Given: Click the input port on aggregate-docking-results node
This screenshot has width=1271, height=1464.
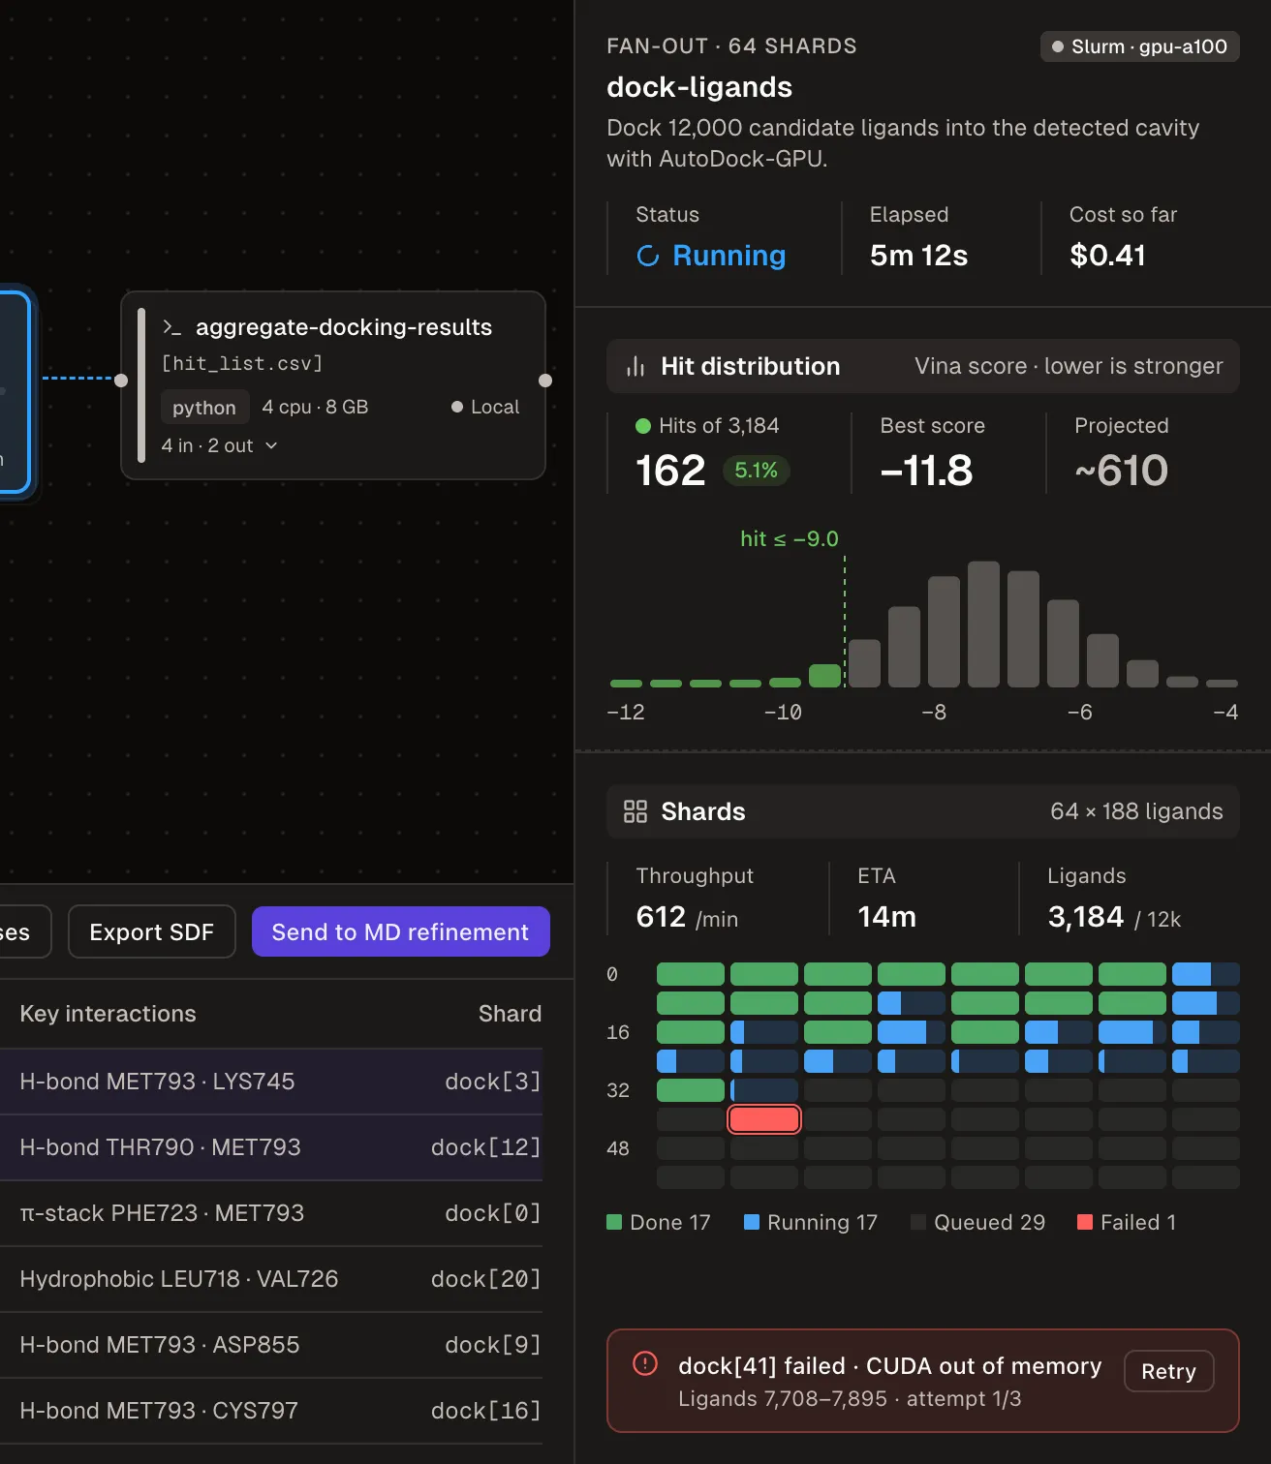Looking at the screenshot, I should (121, 381).
